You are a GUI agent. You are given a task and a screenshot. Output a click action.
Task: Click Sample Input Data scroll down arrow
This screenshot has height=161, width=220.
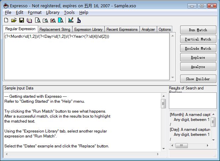point(164,148)
